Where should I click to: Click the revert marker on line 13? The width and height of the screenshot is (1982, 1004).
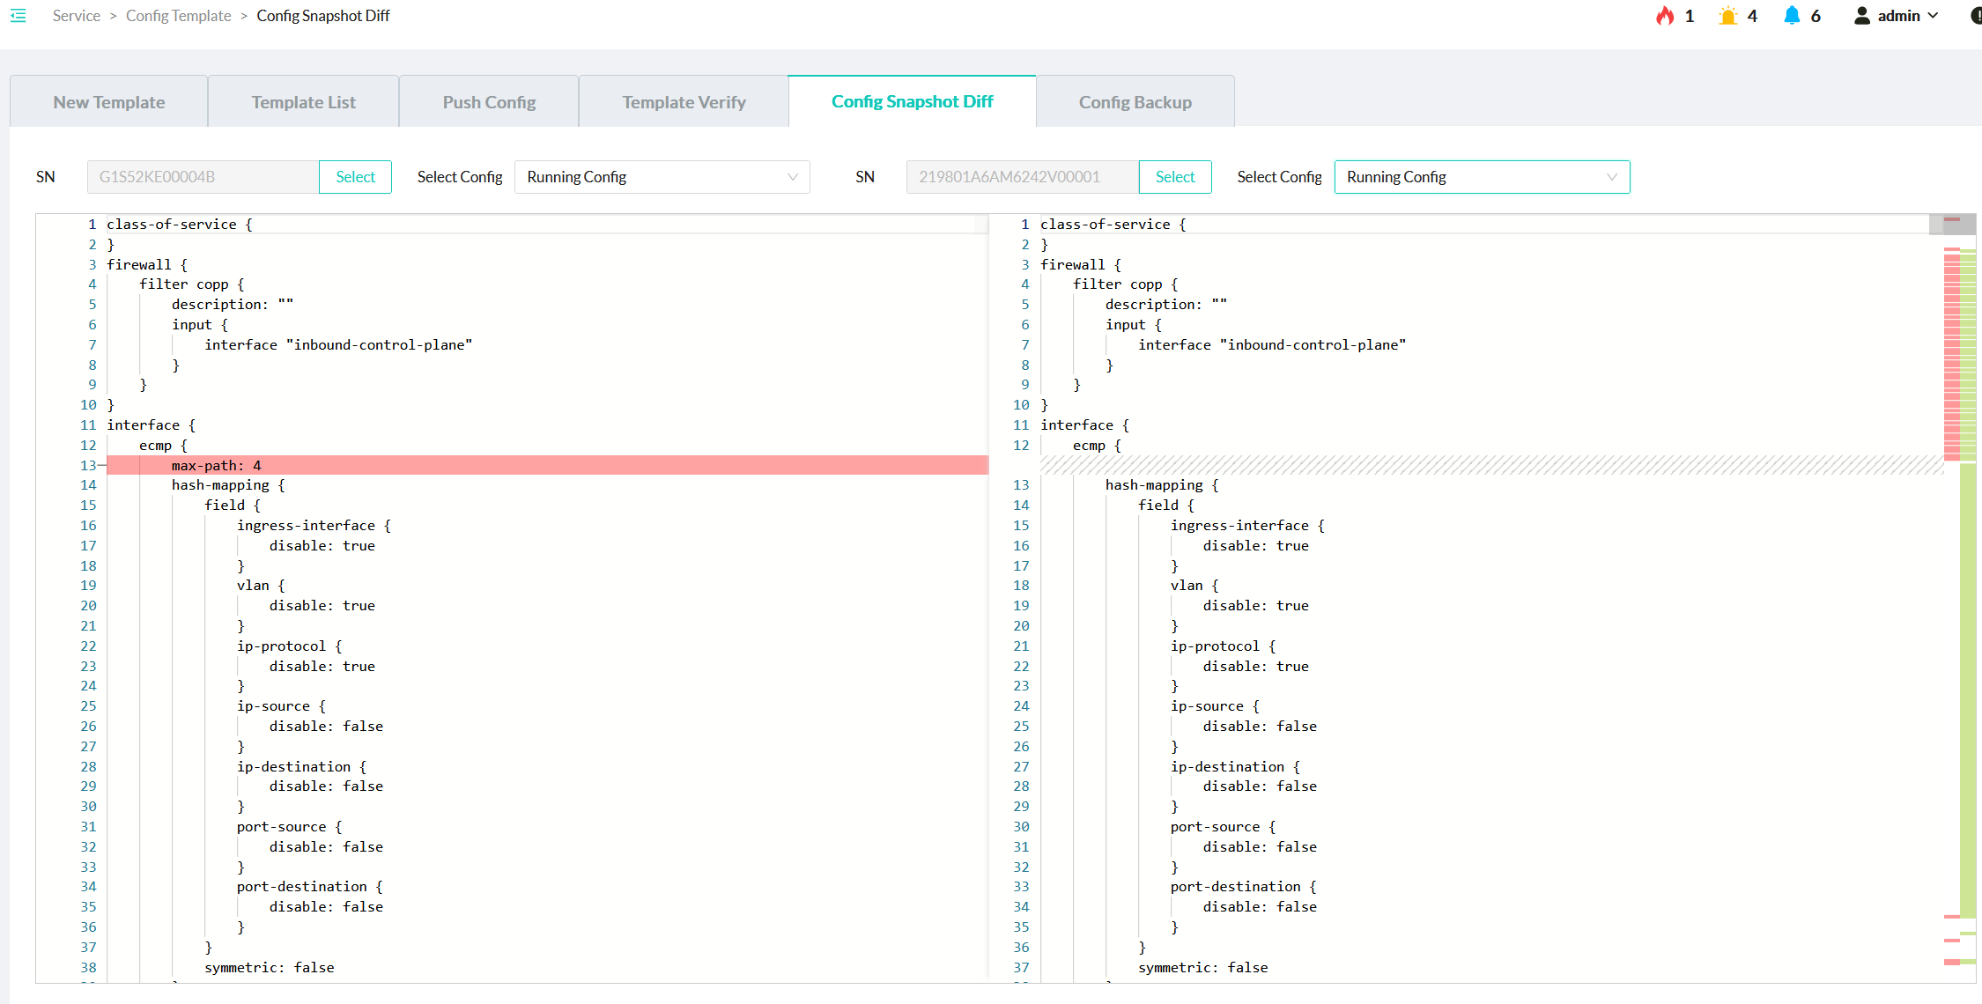pos(101,465)
